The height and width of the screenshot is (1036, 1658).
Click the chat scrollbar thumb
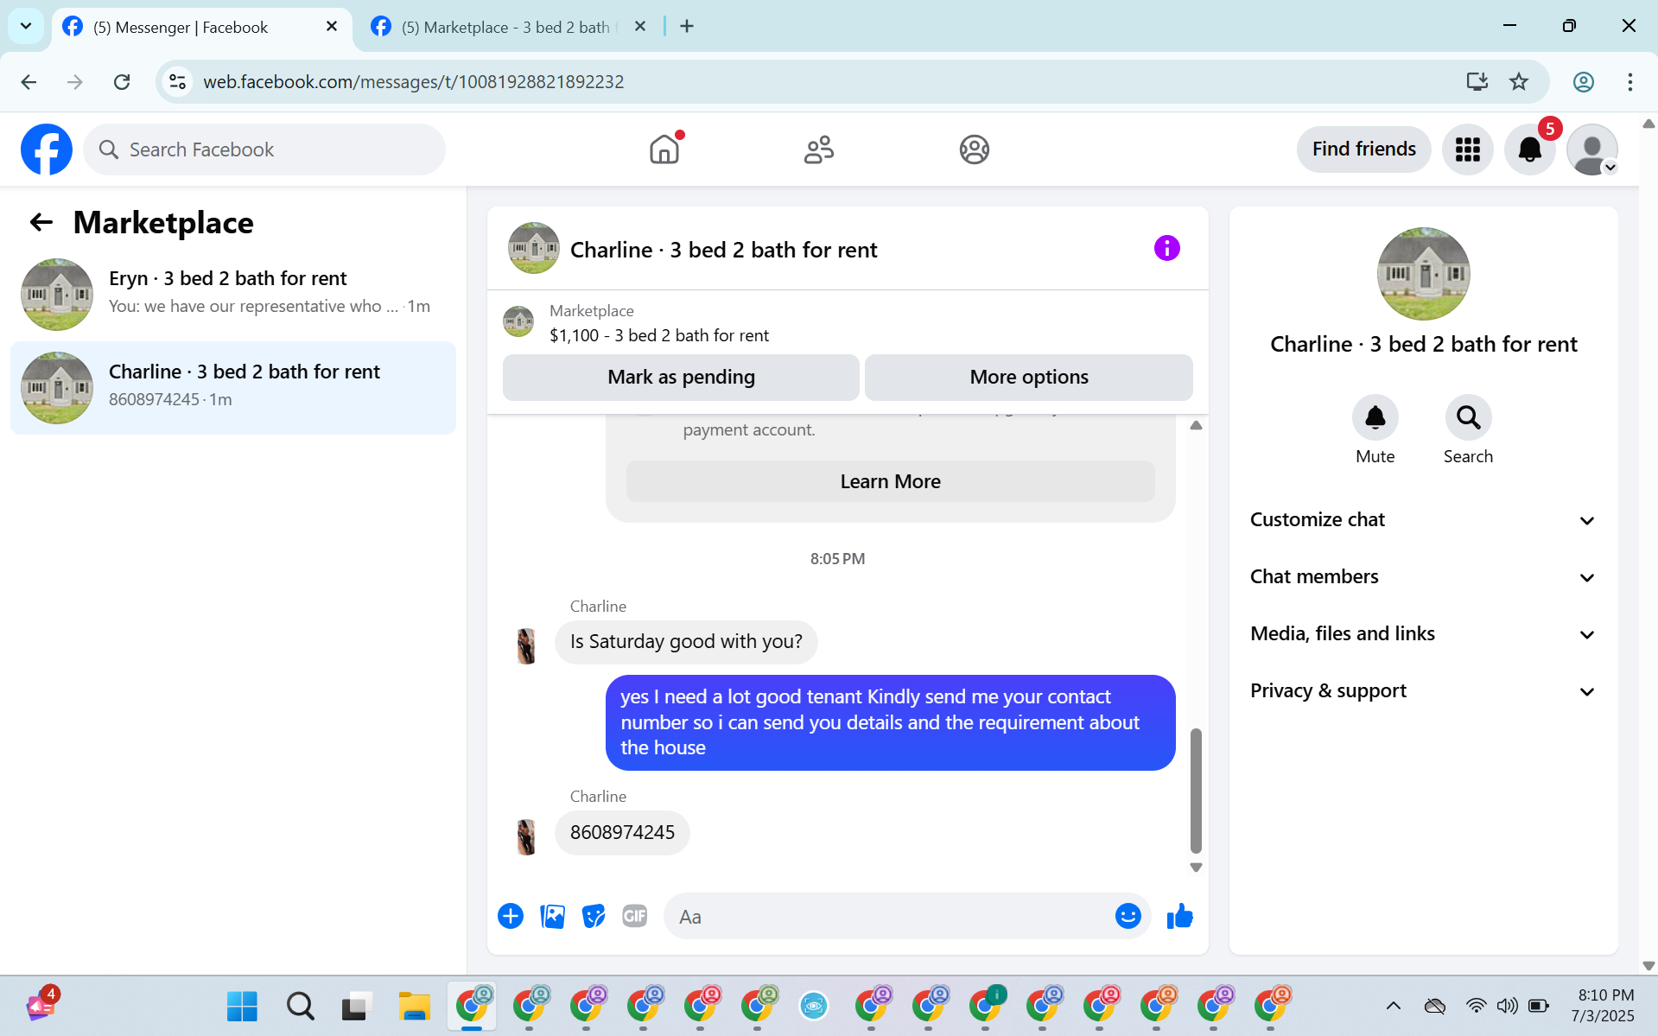[1196, 790]
